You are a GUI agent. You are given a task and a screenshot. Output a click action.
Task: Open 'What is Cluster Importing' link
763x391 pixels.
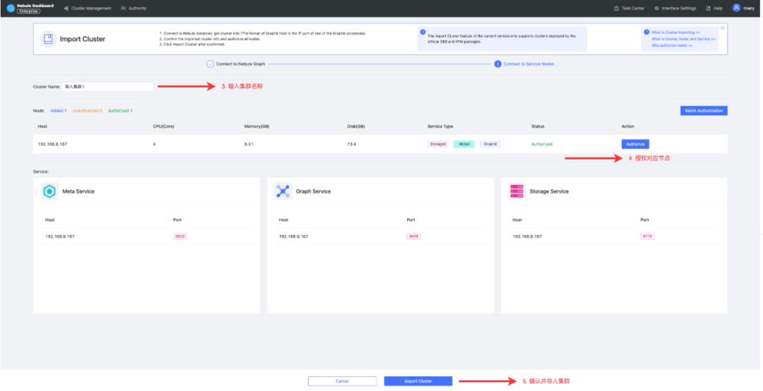click(x=675, y=32)
